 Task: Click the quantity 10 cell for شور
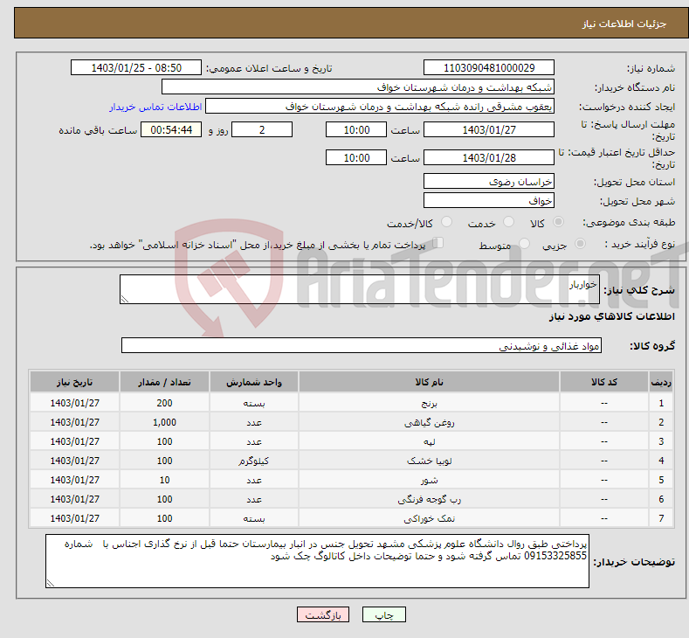click(x=164, y=480)
